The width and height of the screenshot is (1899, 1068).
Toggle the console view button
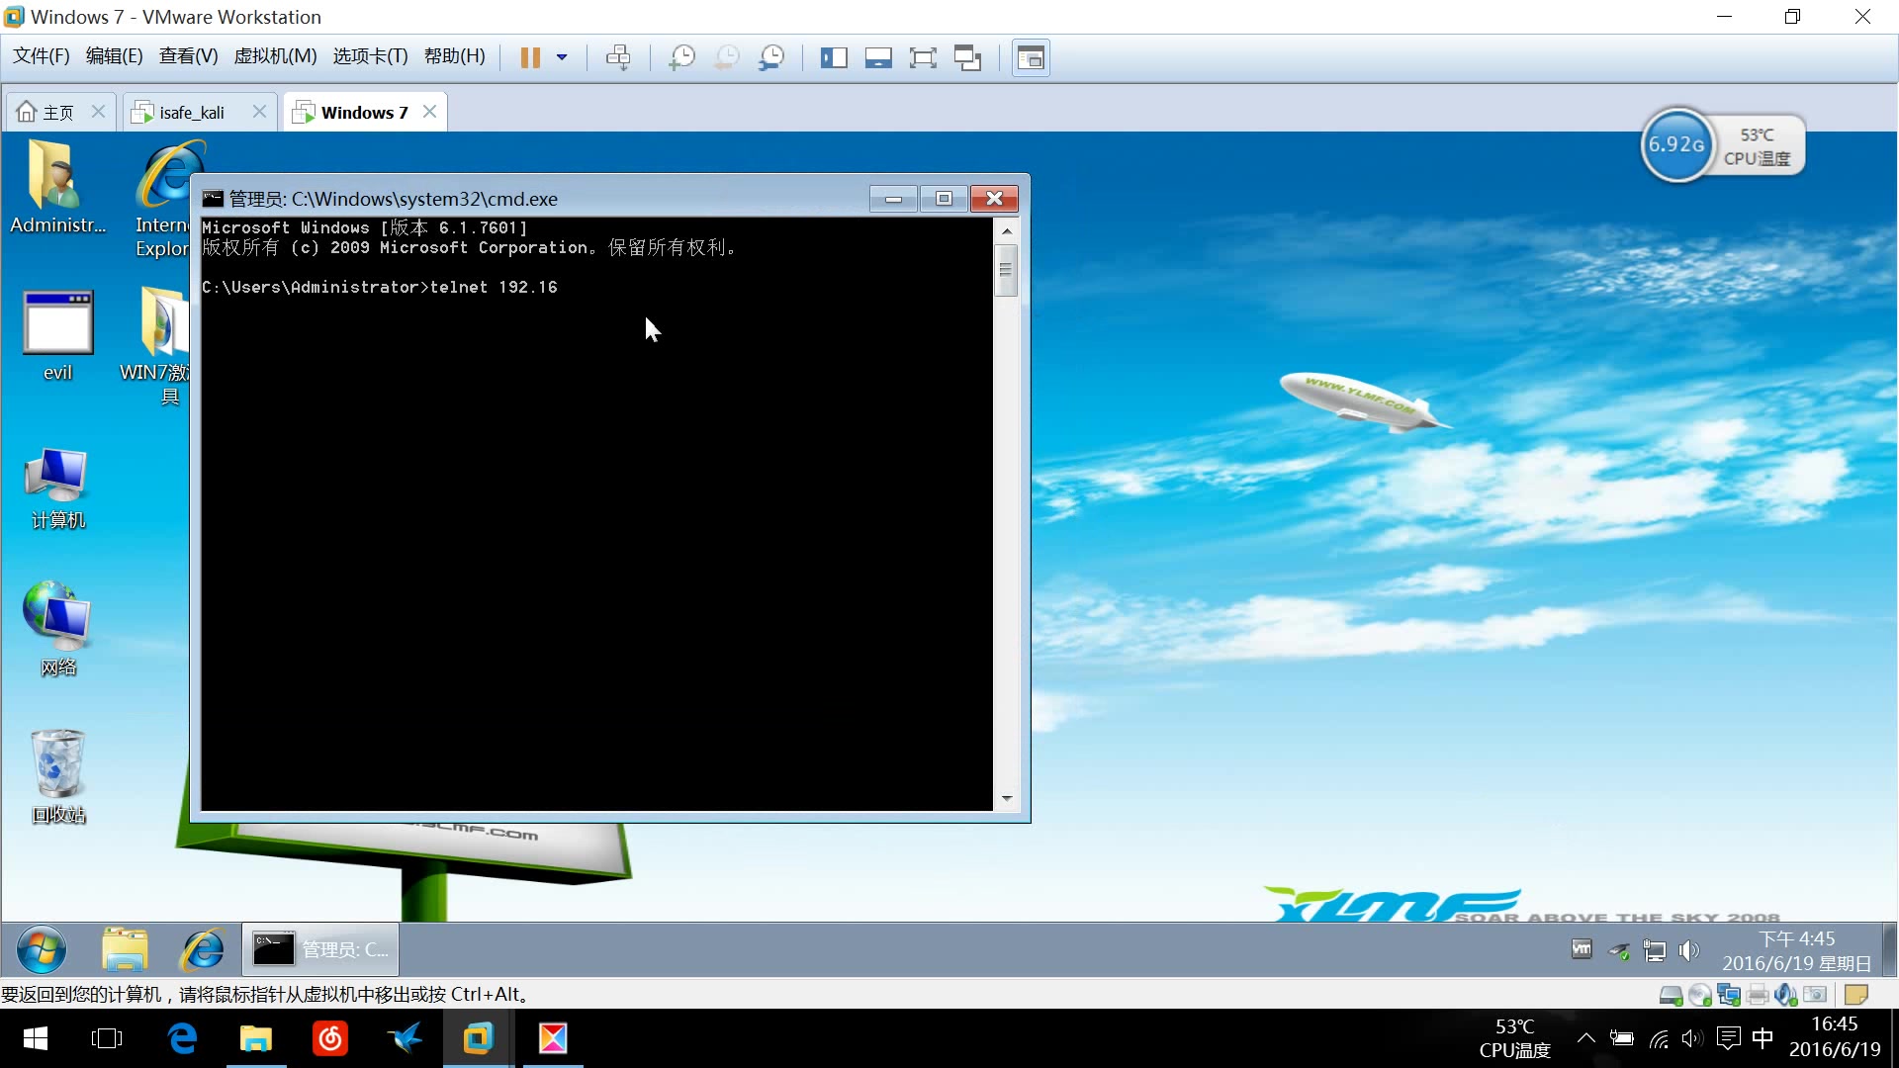click(x=1031, y=57)
